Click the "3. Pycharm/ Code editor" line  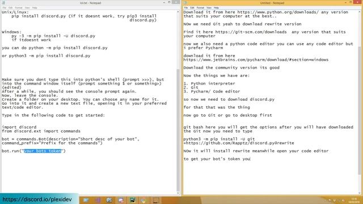point(212,91)
